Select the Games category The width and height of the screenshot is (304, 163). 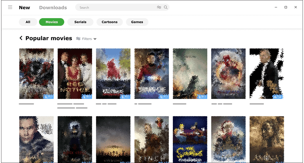137,22
